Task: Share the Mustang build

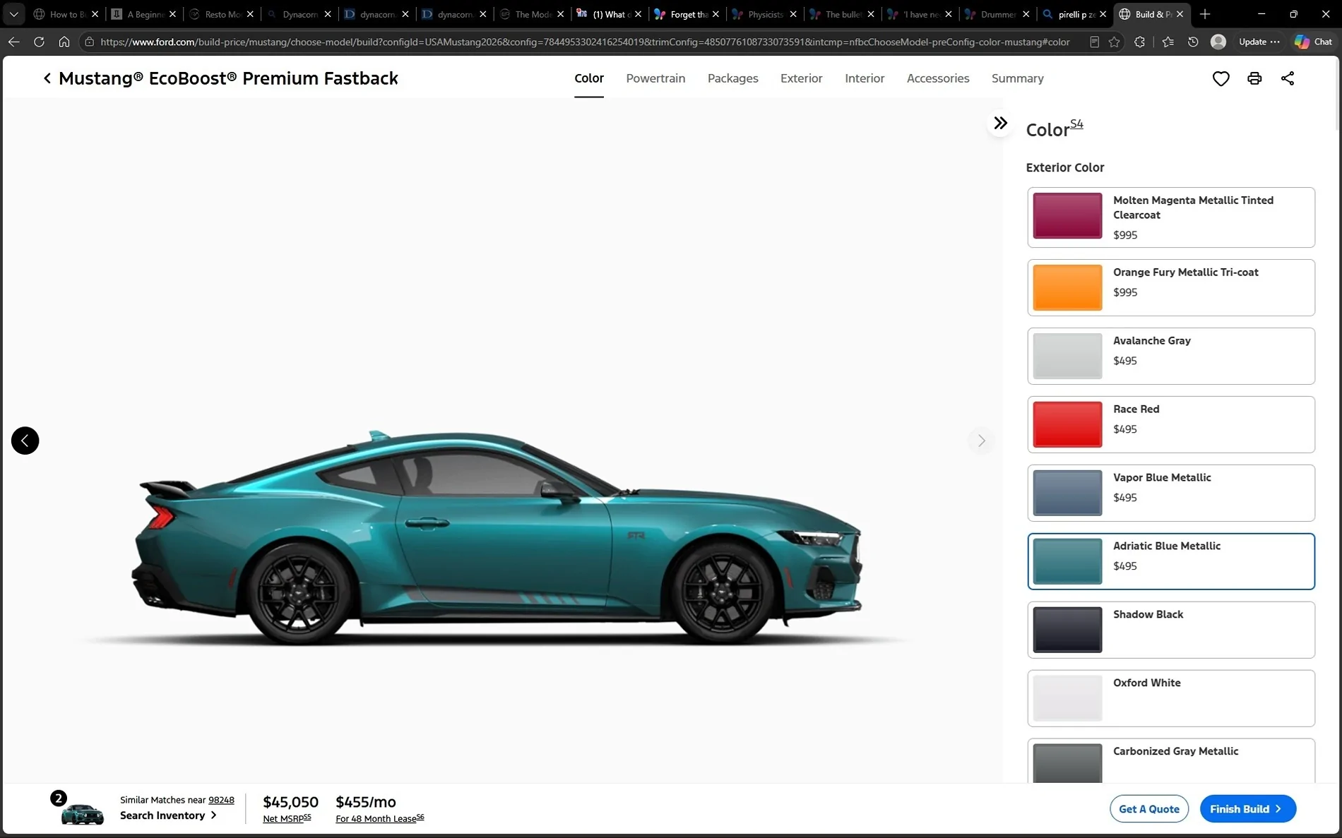Action: click(x=1288, y=78)
